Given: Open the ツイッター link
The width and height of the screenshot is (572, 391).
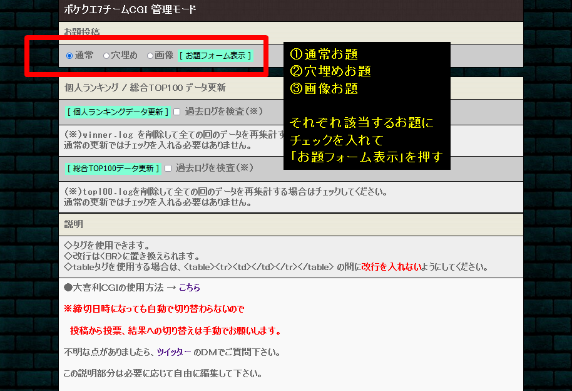Looking at the screenshot, I should pyautogui.click(x=174, y=352).
